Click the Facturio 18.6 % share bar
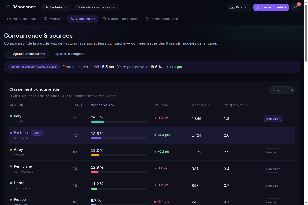The height and width of the screenshot is (205, 308). tap(119, 138)
